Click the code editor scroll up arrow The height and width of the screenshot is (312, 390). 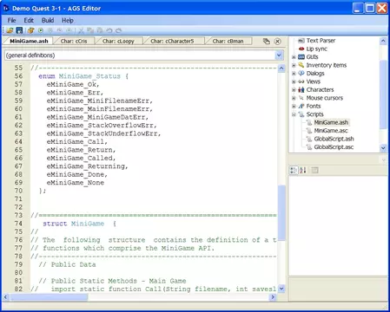pos(281,68)
